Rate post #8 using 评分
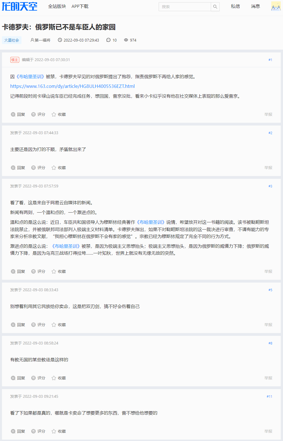The height and width of the screenshot is (441, 283). pos(38,378)
